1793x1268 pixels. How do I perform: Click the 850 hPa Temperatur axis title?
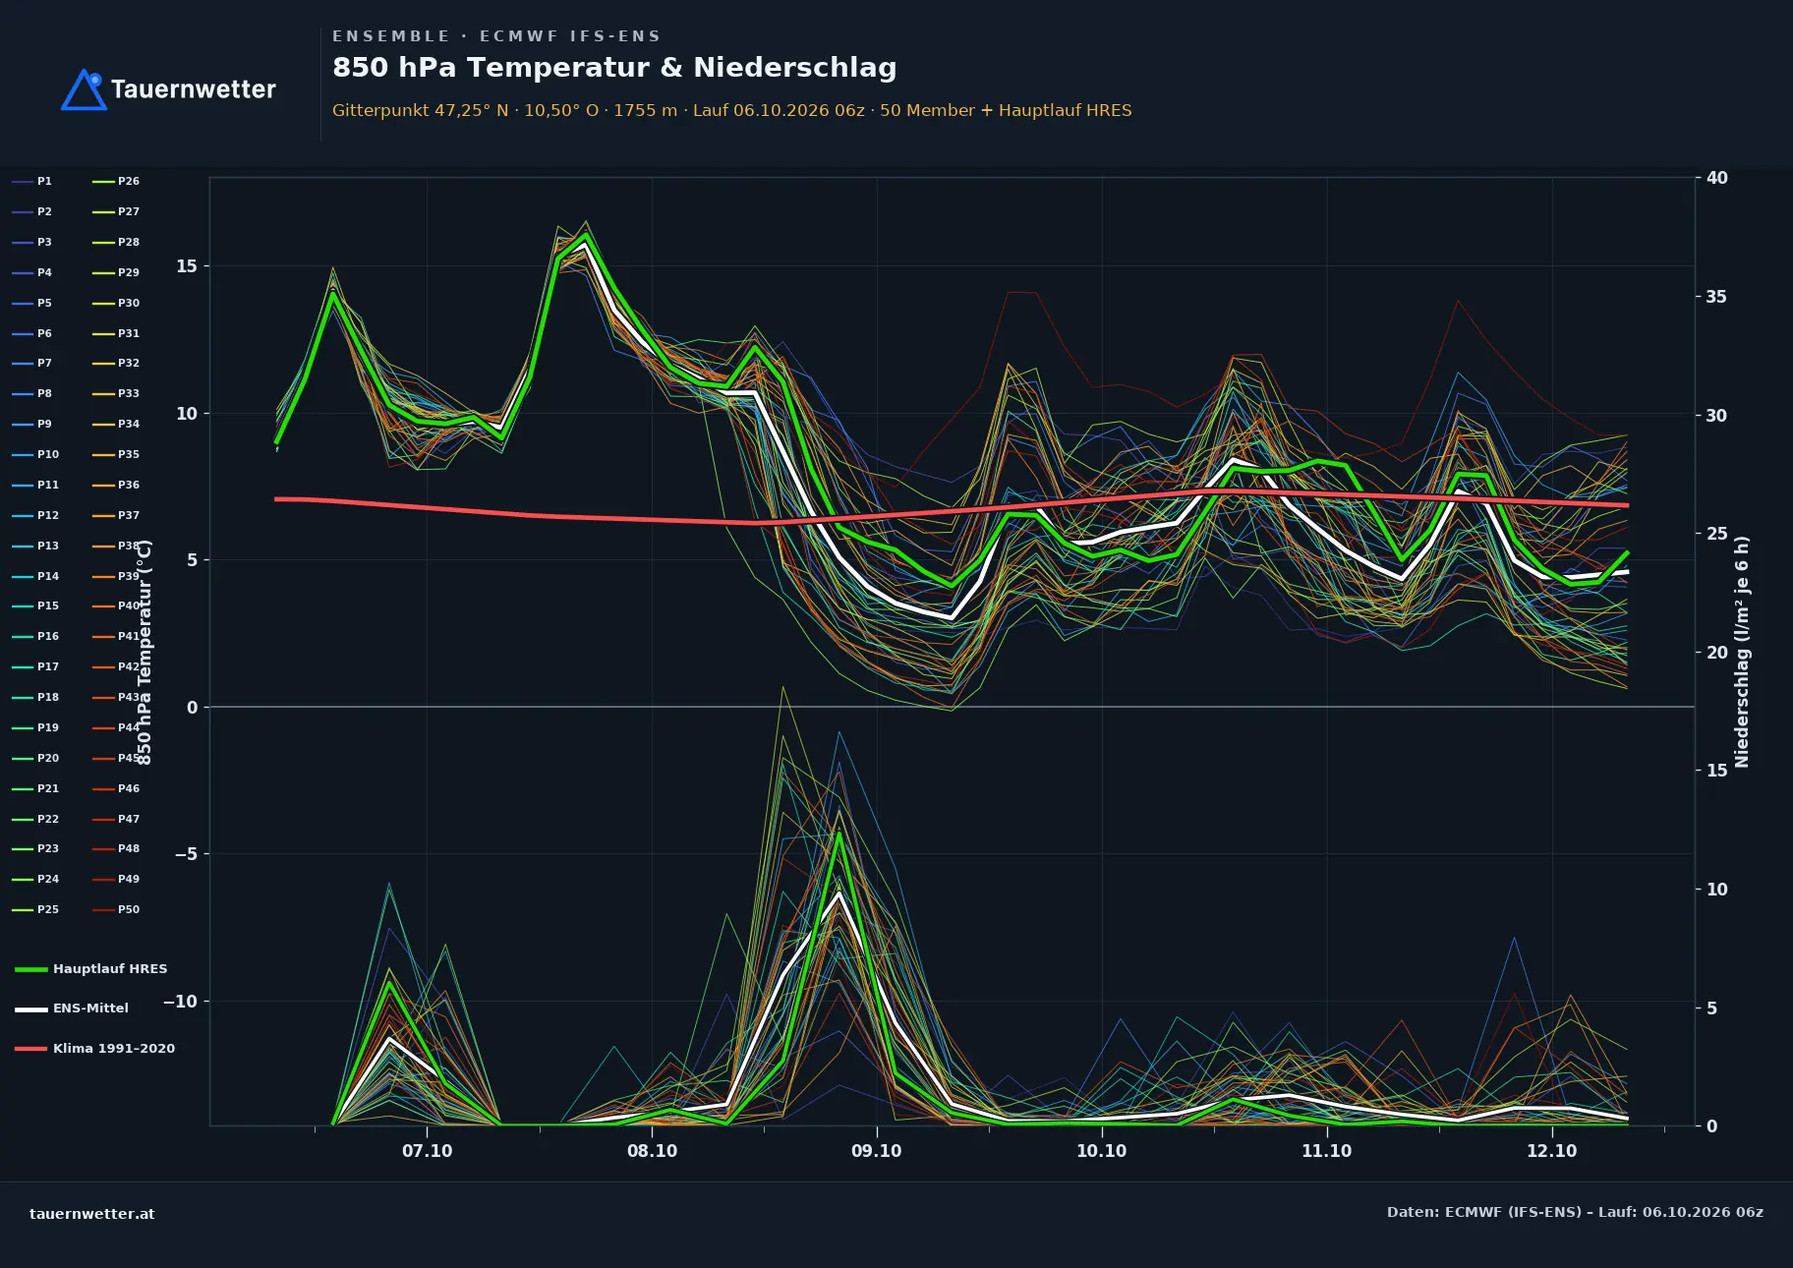[x=145, y=653]
